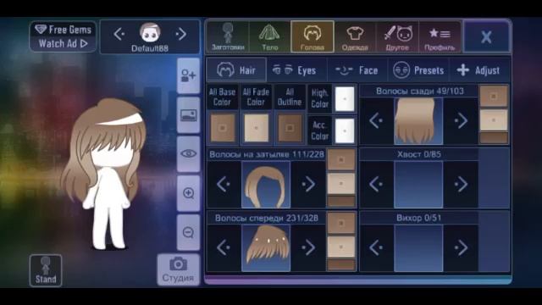This screenshot has width=542, height=305.
Task: Select Волосы спереди fade color swatch
Action: (x=341, y=247)
